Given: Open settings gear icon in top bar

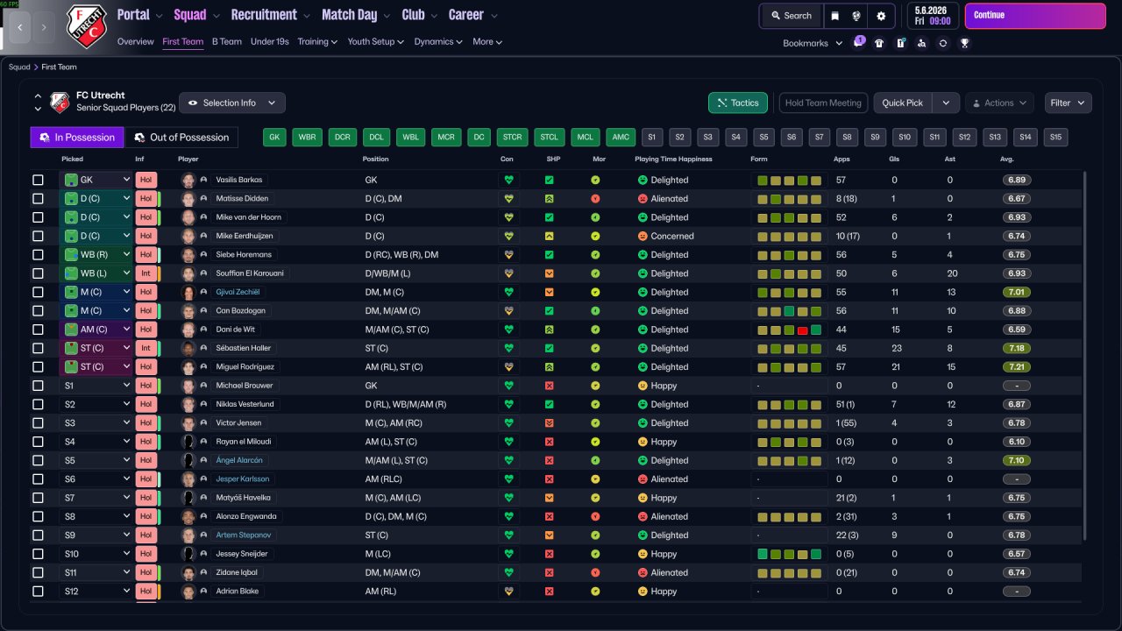Looking at the screenshot, I should click(x=881, y=16).
